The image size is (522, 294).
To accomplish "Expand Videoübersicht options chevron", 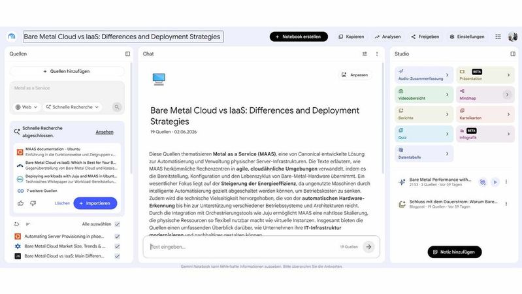I will (x=447, y=95).
